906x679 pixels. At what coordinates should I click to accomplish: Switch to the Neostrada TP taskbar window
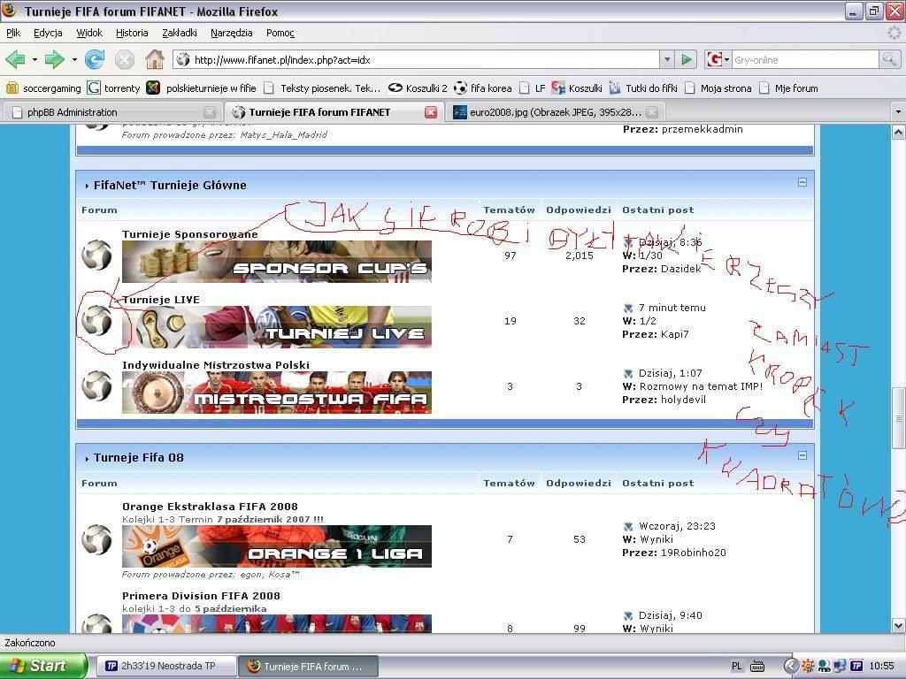165,666
